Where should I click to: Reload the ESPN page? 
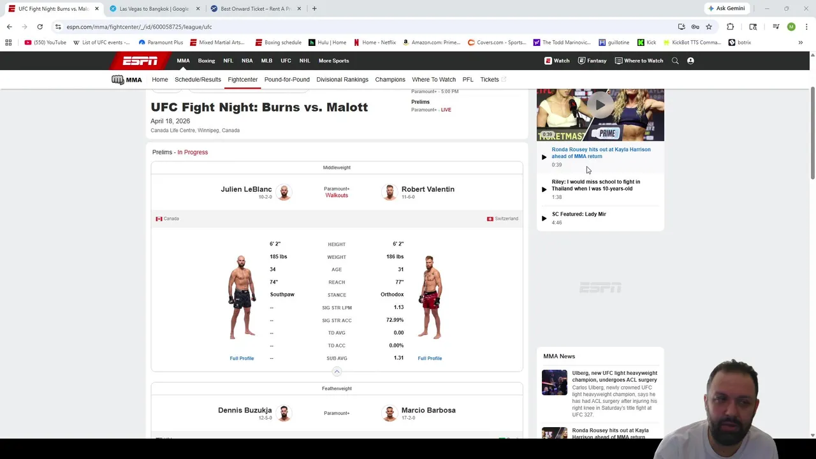pos(40,27)
